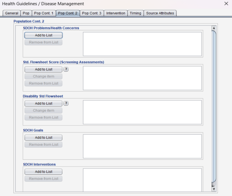This screenshot has width=232, height=196.
Task: Click the SDOH Problems/Health Concerns list box
Action: (x=142, y=44)
